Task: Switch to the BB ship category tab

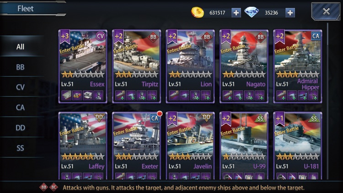Action: pos(20,67)
